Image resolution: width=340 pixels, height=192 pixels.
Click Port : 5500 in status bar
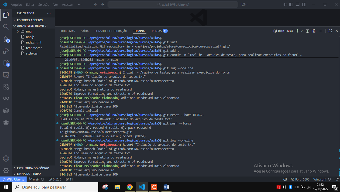300,179
